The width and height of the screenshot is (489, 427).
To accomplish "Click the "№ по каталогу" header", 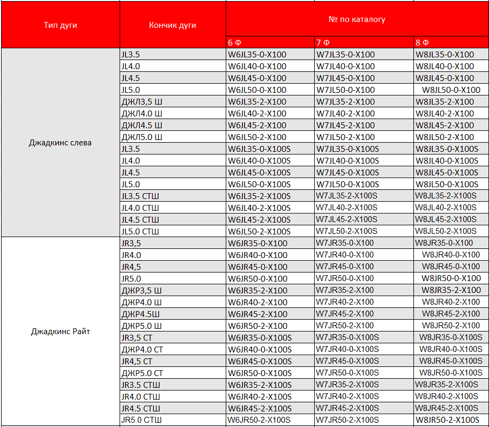I will coord(357,19).
